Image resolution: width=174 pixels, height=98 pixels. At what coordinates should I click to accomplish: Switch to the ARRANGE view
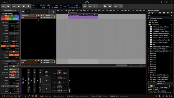point(9,96)
